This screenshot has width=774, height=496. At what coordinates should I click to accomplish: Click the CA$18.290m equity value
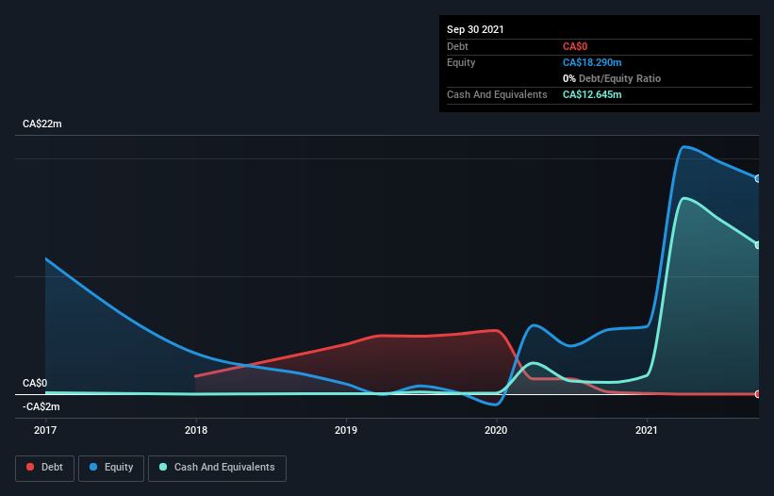592,62
